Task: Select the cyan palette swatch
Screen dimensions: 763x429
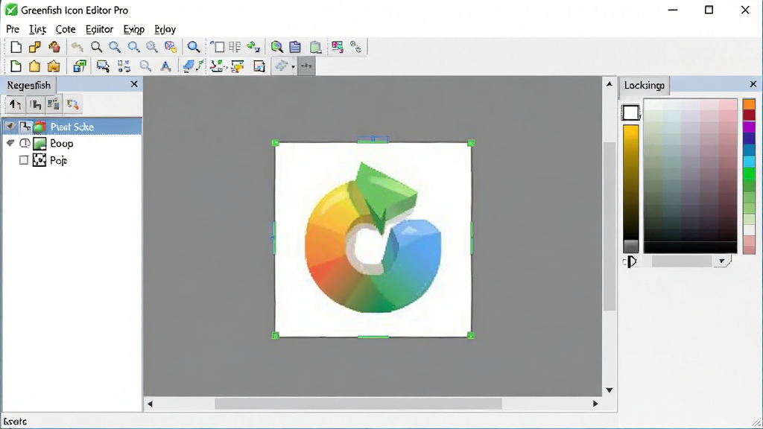Action: click(749, 162)
